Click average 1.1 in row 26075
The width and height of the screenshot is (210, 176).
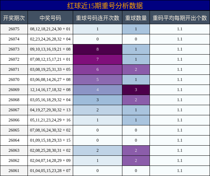click(180, 29)
